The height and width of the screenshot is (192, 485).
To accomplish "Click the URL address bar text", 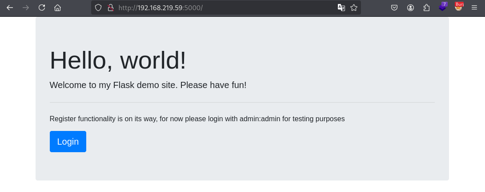I will click(x=160, y=8).
